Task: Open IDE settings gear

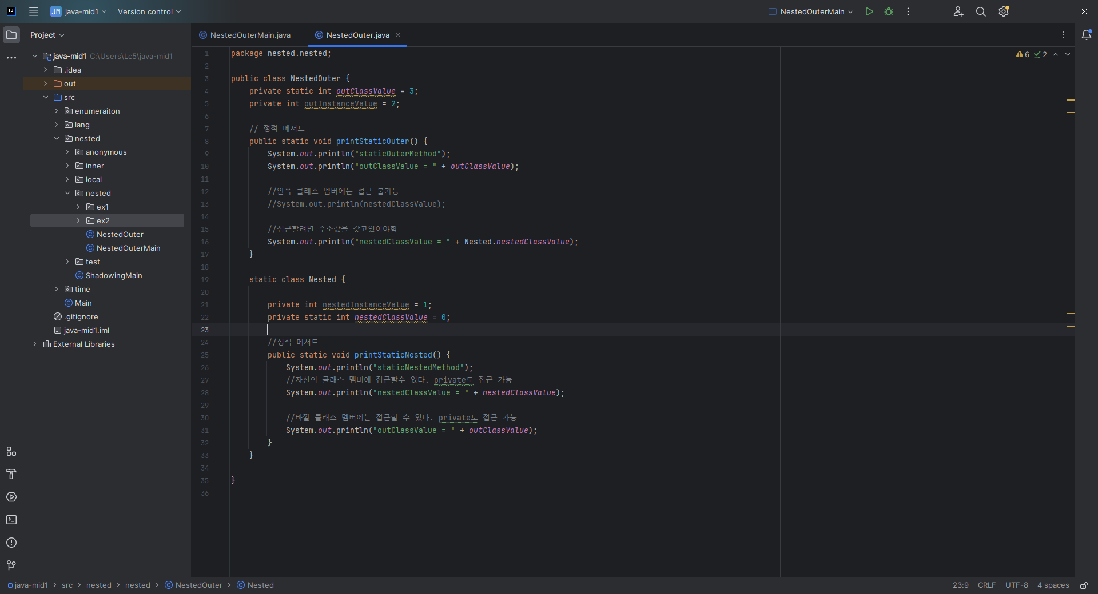Action: click(1004, 11)
